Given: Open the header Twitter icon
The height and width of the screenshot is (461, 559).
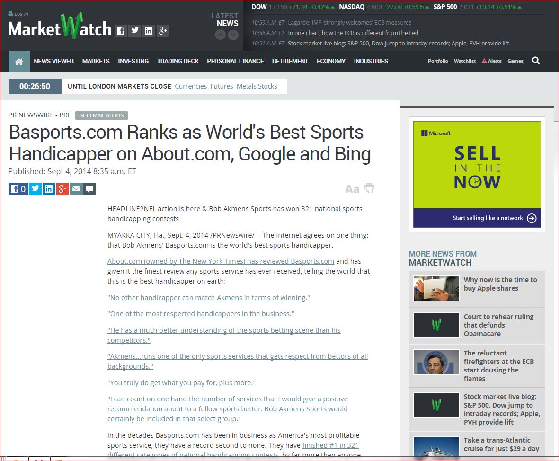Looking at the screenshot, I should pyautogui.click(x=135, y=31).
